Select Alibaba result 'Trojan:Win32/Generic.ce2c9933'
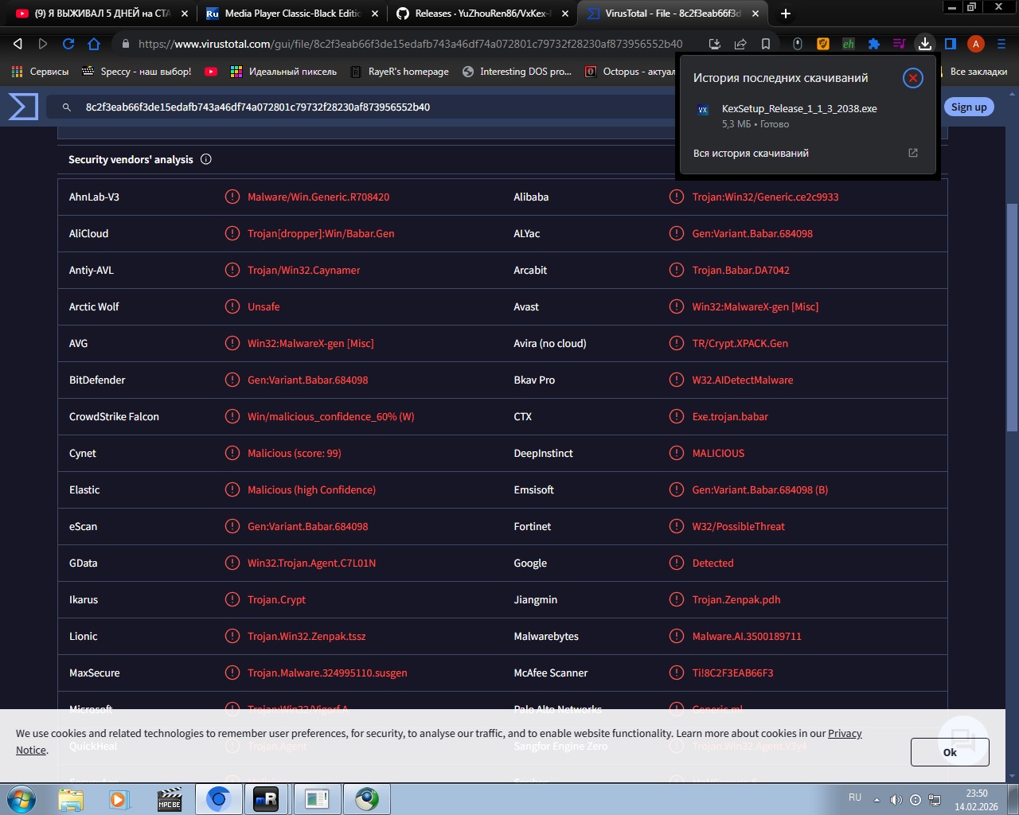 pyautogui.click(x=765, y=197)
